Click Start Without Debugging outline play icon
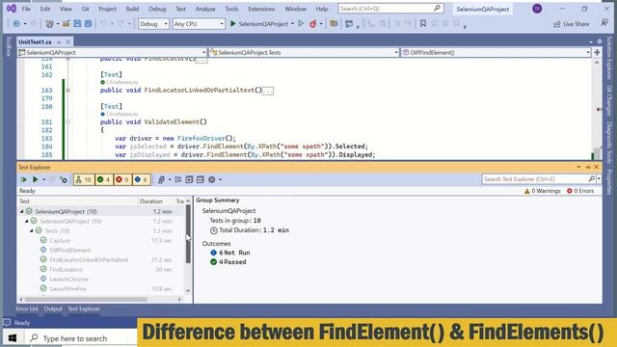Viewport: 617px width, 347px height. coord(301,24)
